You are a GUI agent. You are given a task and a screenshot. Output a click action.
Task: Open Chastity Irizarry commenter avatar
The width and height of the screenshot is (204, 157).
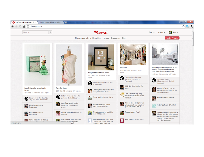[x=90, y=91]
